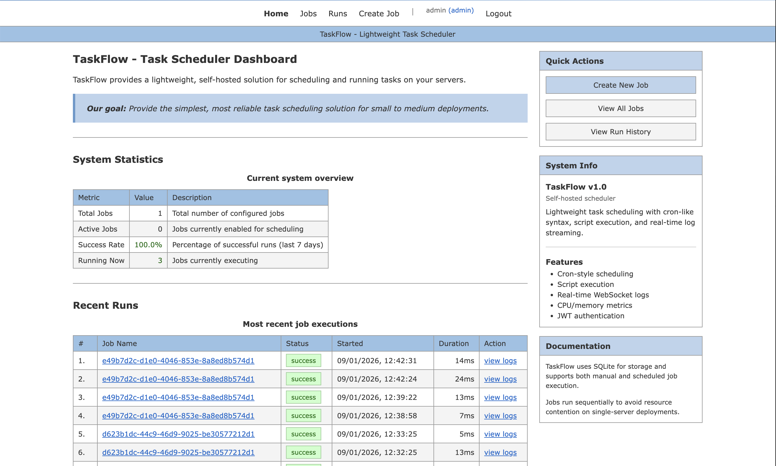Viewport: 776px width, 466px height.
Task: Open View All Jobs
Action: pos(620,108)
